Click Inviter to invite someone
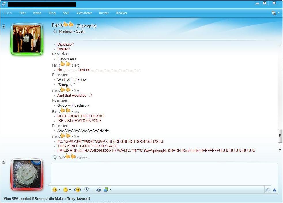The height and width of the screenshot is (203, 283). [x=104, y=13]
